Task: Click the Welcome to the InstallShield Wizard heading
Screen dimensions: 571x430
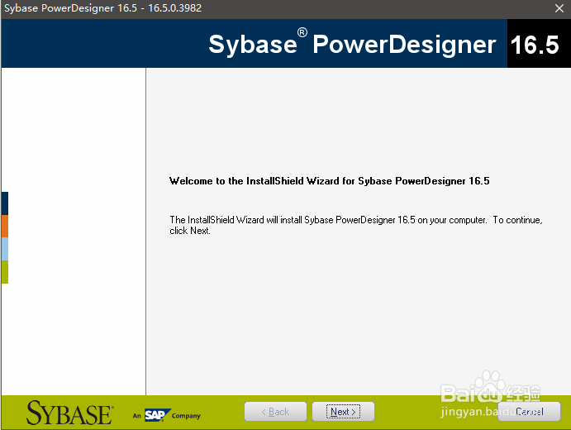Action: (x=329, y=181)
